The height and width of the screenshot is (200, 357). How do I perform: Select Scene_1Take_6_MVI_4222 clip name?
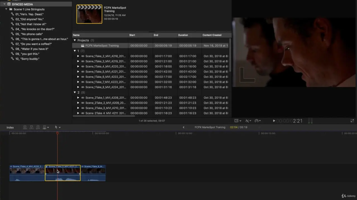coord(105,77)
